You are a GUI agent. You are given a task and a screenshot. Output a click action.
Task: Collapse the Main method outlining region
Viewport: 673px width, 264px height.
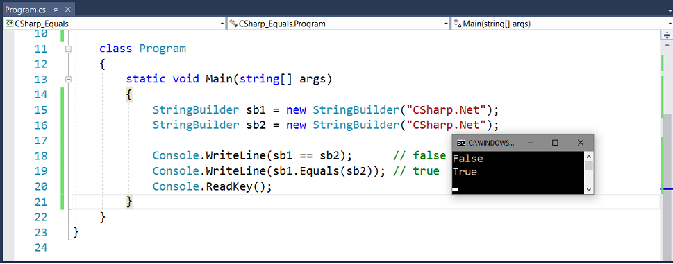click(x=68, y=79)
